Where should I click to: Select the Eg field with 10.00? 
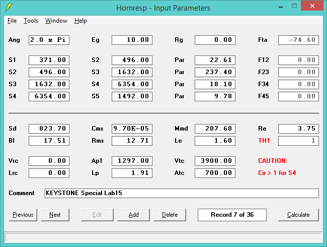(x=132, y=40)
